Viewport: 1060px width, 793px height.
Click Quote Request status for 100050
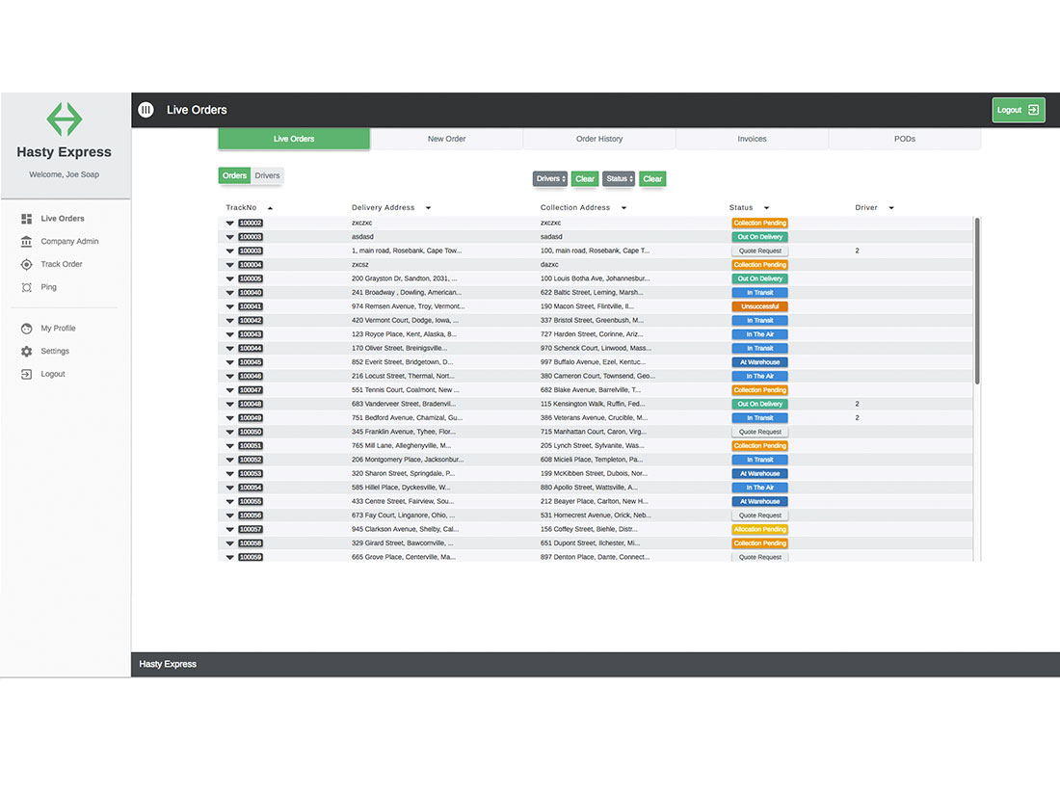760,432
